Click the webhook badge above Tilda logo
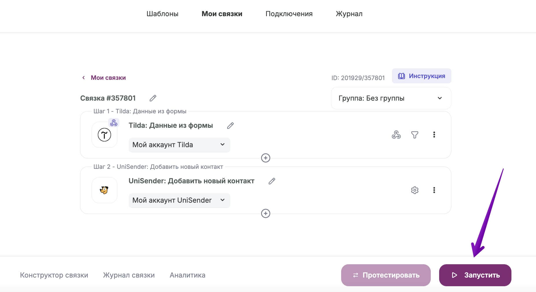Viewport: 536px width, 292px height. pyautogui.click(x=114, y=123)
